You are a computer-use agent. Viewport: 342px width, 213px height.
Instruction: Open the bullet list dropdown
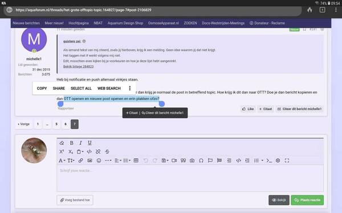click(x=127, y=161)
